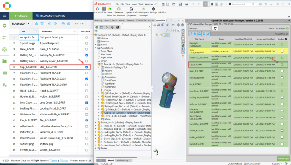Click the Add column toolbar icon

(x=50, y=24)
